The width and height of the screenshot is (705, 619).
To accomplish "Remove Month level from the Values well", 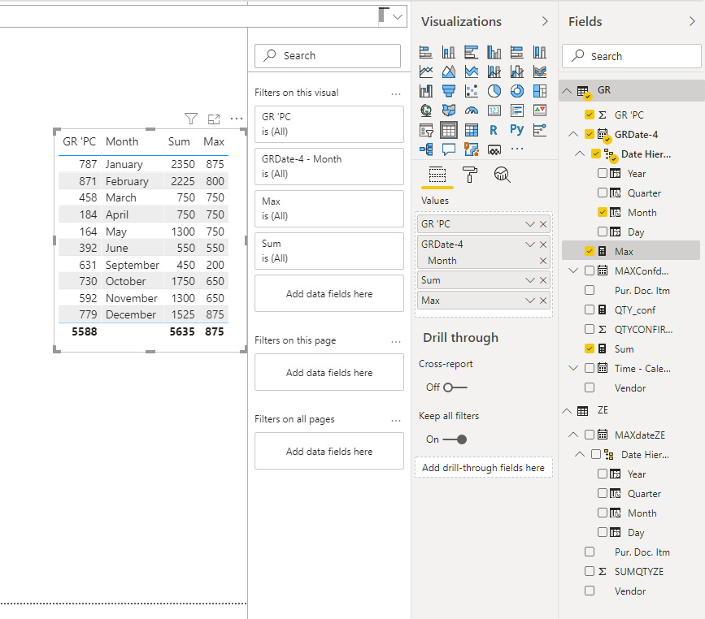I will coord(543,261).
